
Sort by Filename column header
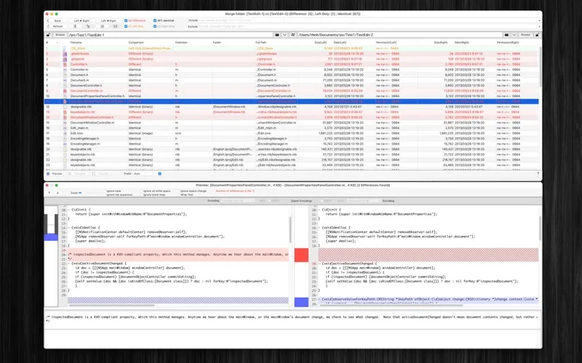(x=76, y=43)
